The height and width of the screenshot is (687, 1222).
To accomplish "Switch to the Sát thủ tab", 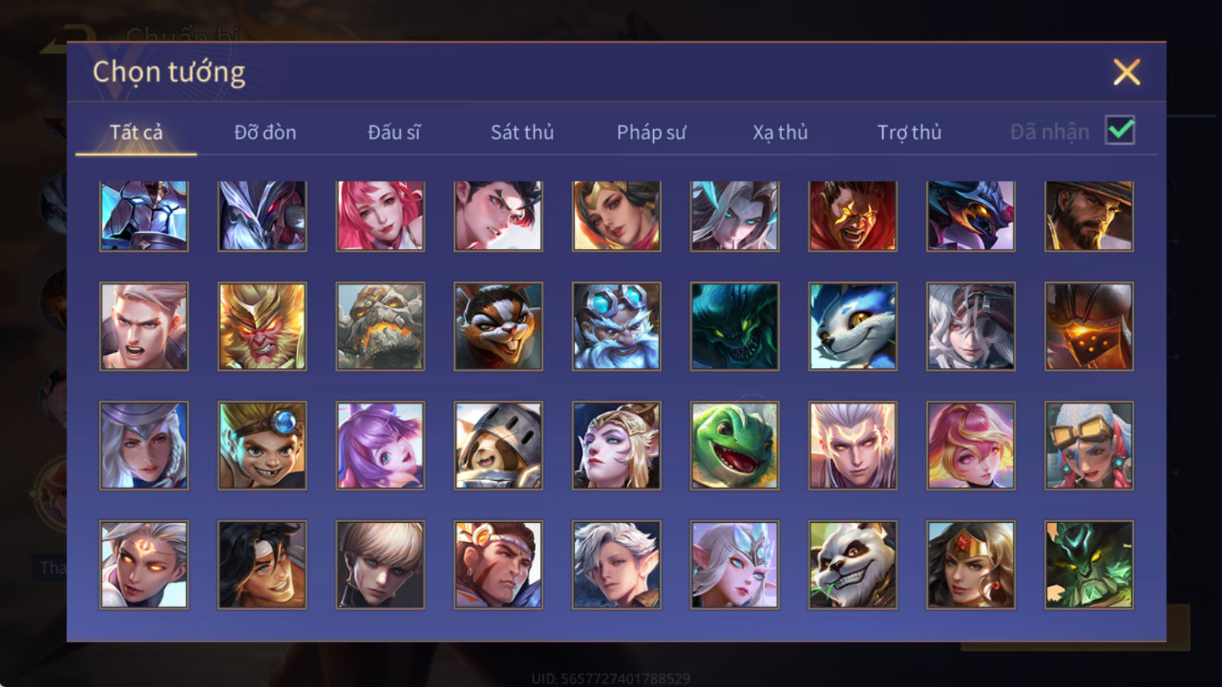I will (522, 132).
